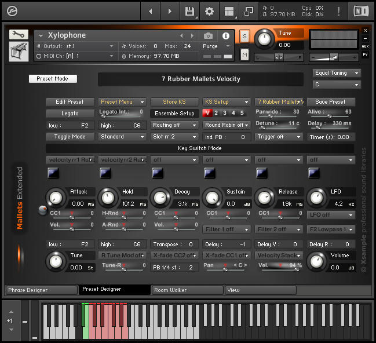Click the minus button under the close X
Viewport: 376px width, 343px height.
point(365,38)
